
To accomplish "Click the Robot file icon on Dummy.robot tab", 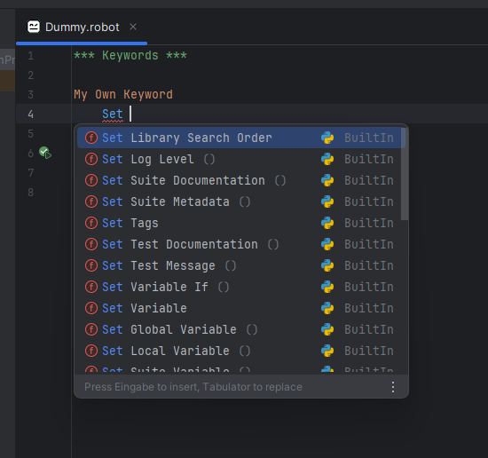I will coord(34,27).
